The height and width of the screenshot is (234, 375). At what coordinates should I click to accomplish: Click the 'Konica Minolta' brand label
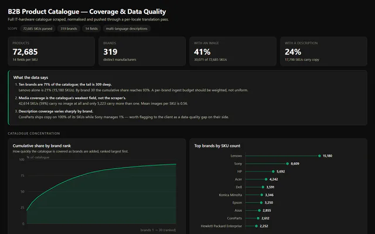coord(230,195)
